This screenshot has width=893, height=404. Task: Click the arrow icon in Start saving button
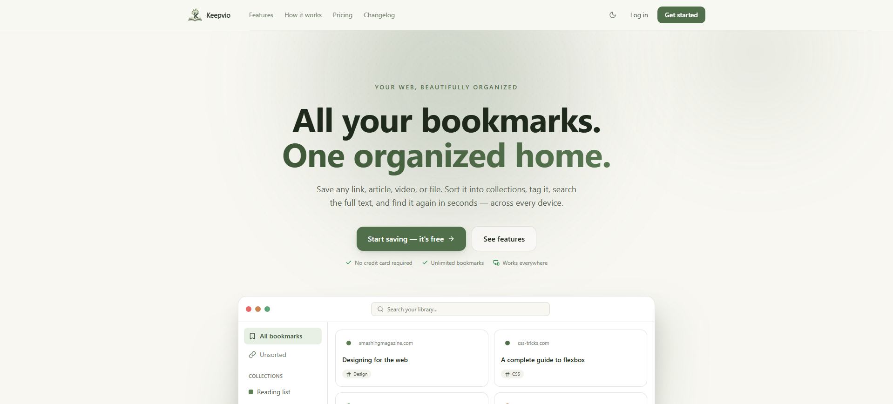pyautogui.click(x=451, y=239)
